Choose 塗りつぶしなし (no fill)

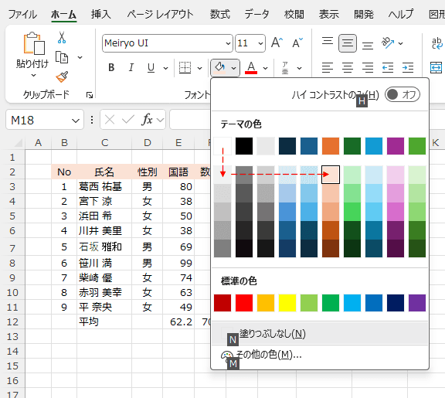pyautogui.click(x=320, y=334)
